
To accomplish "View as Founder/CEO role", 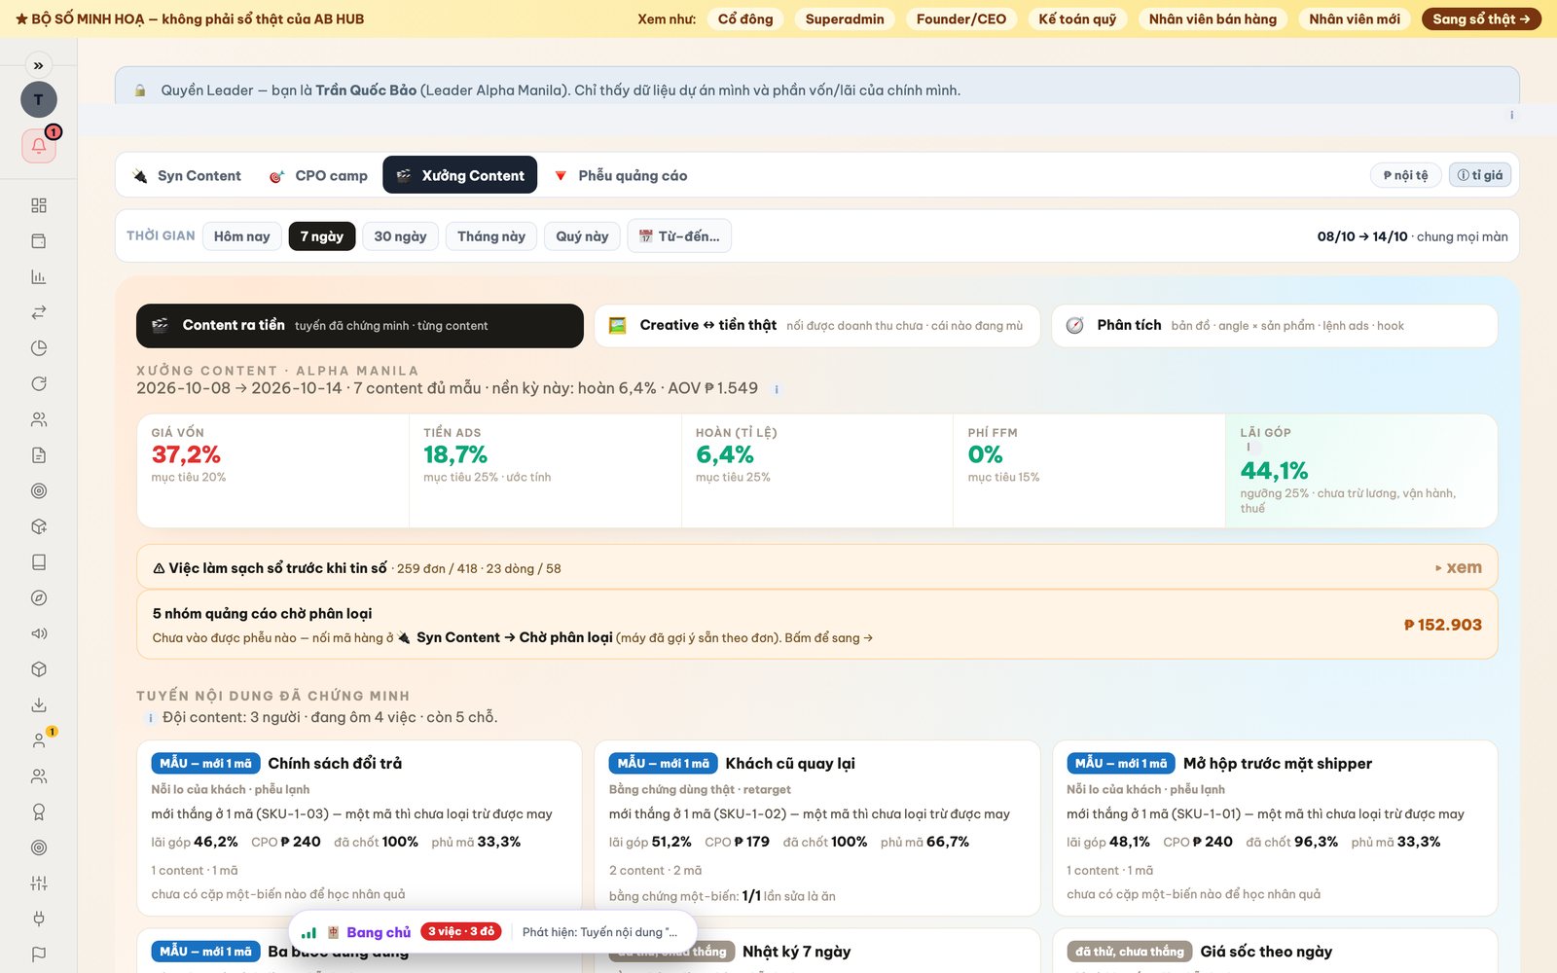I will click(x=961, y=18).
